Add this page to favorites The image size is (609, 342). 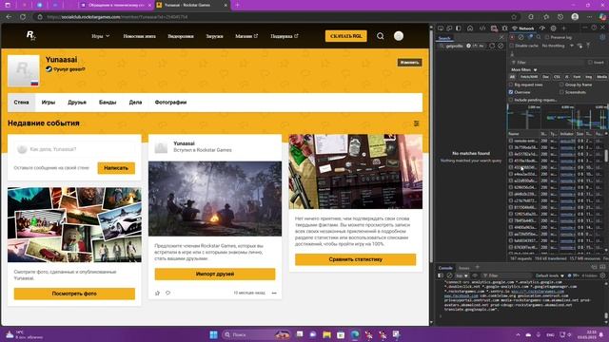point(514,17)
